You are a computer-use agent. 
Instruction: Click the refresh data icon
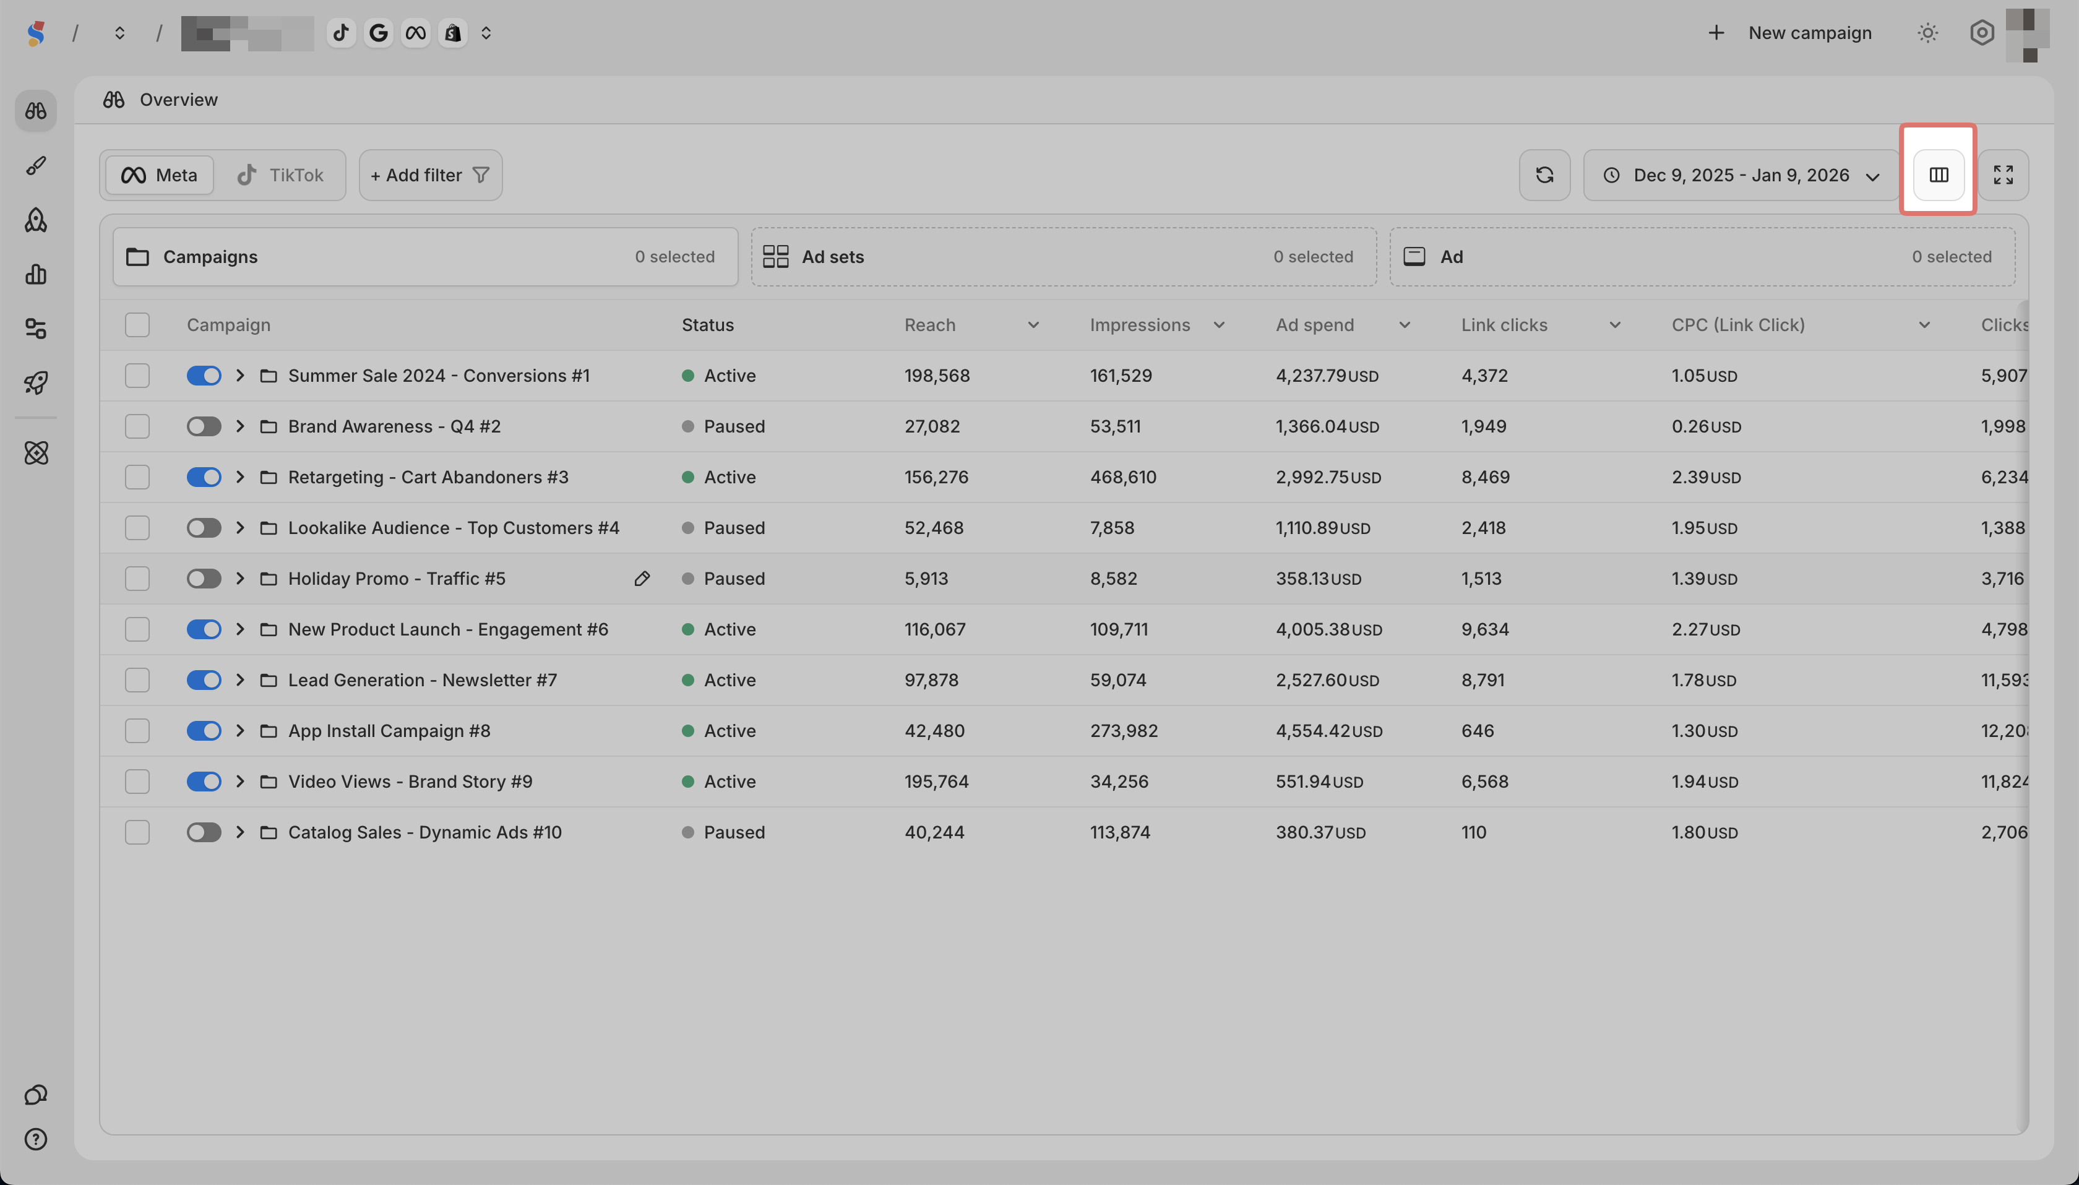[x=1544, y=175]
